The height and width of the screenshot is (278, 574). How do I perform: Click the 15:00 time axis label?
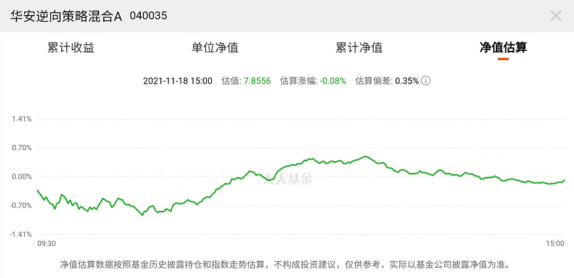(555, 244)
